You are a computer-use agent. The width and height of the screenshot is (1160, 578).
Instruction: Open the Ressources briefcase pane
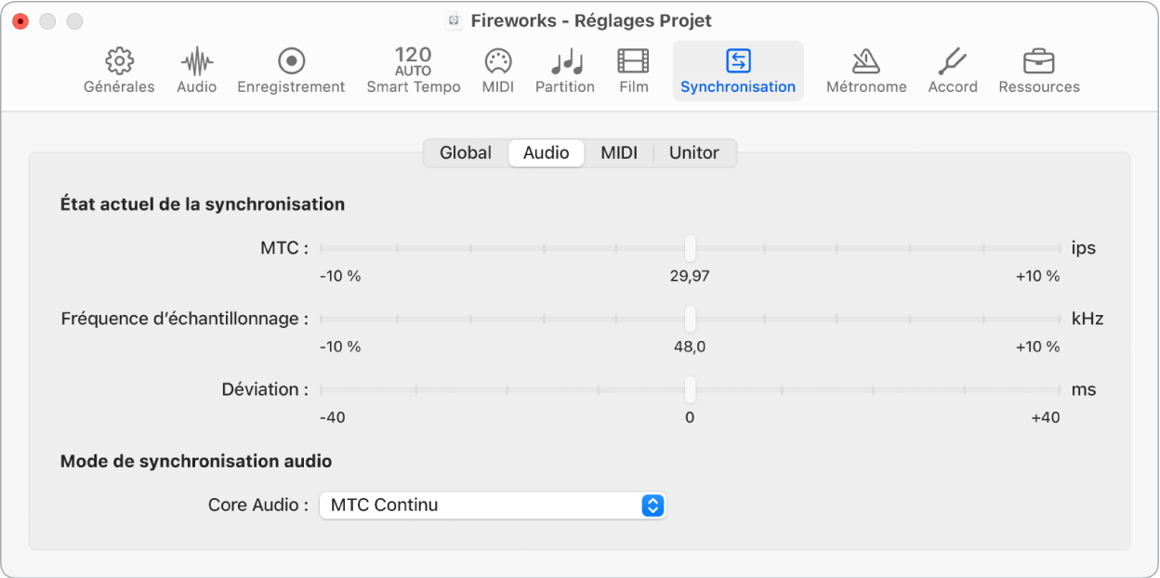(1038, 62)
